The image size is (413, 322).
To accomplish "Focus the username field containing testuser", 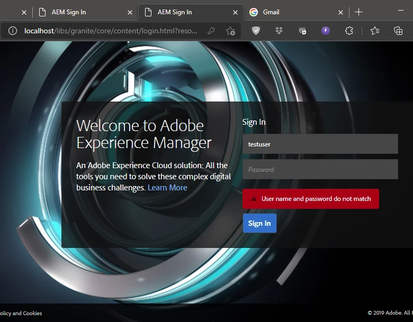I will [320, 144].
